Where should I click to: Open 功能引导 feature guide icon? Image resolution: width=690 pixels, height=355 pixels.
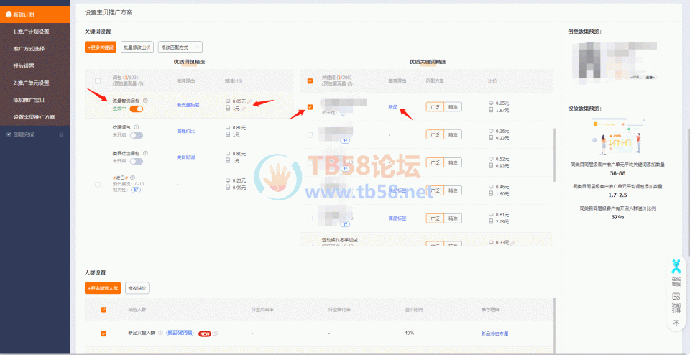(x=676, y=300)
